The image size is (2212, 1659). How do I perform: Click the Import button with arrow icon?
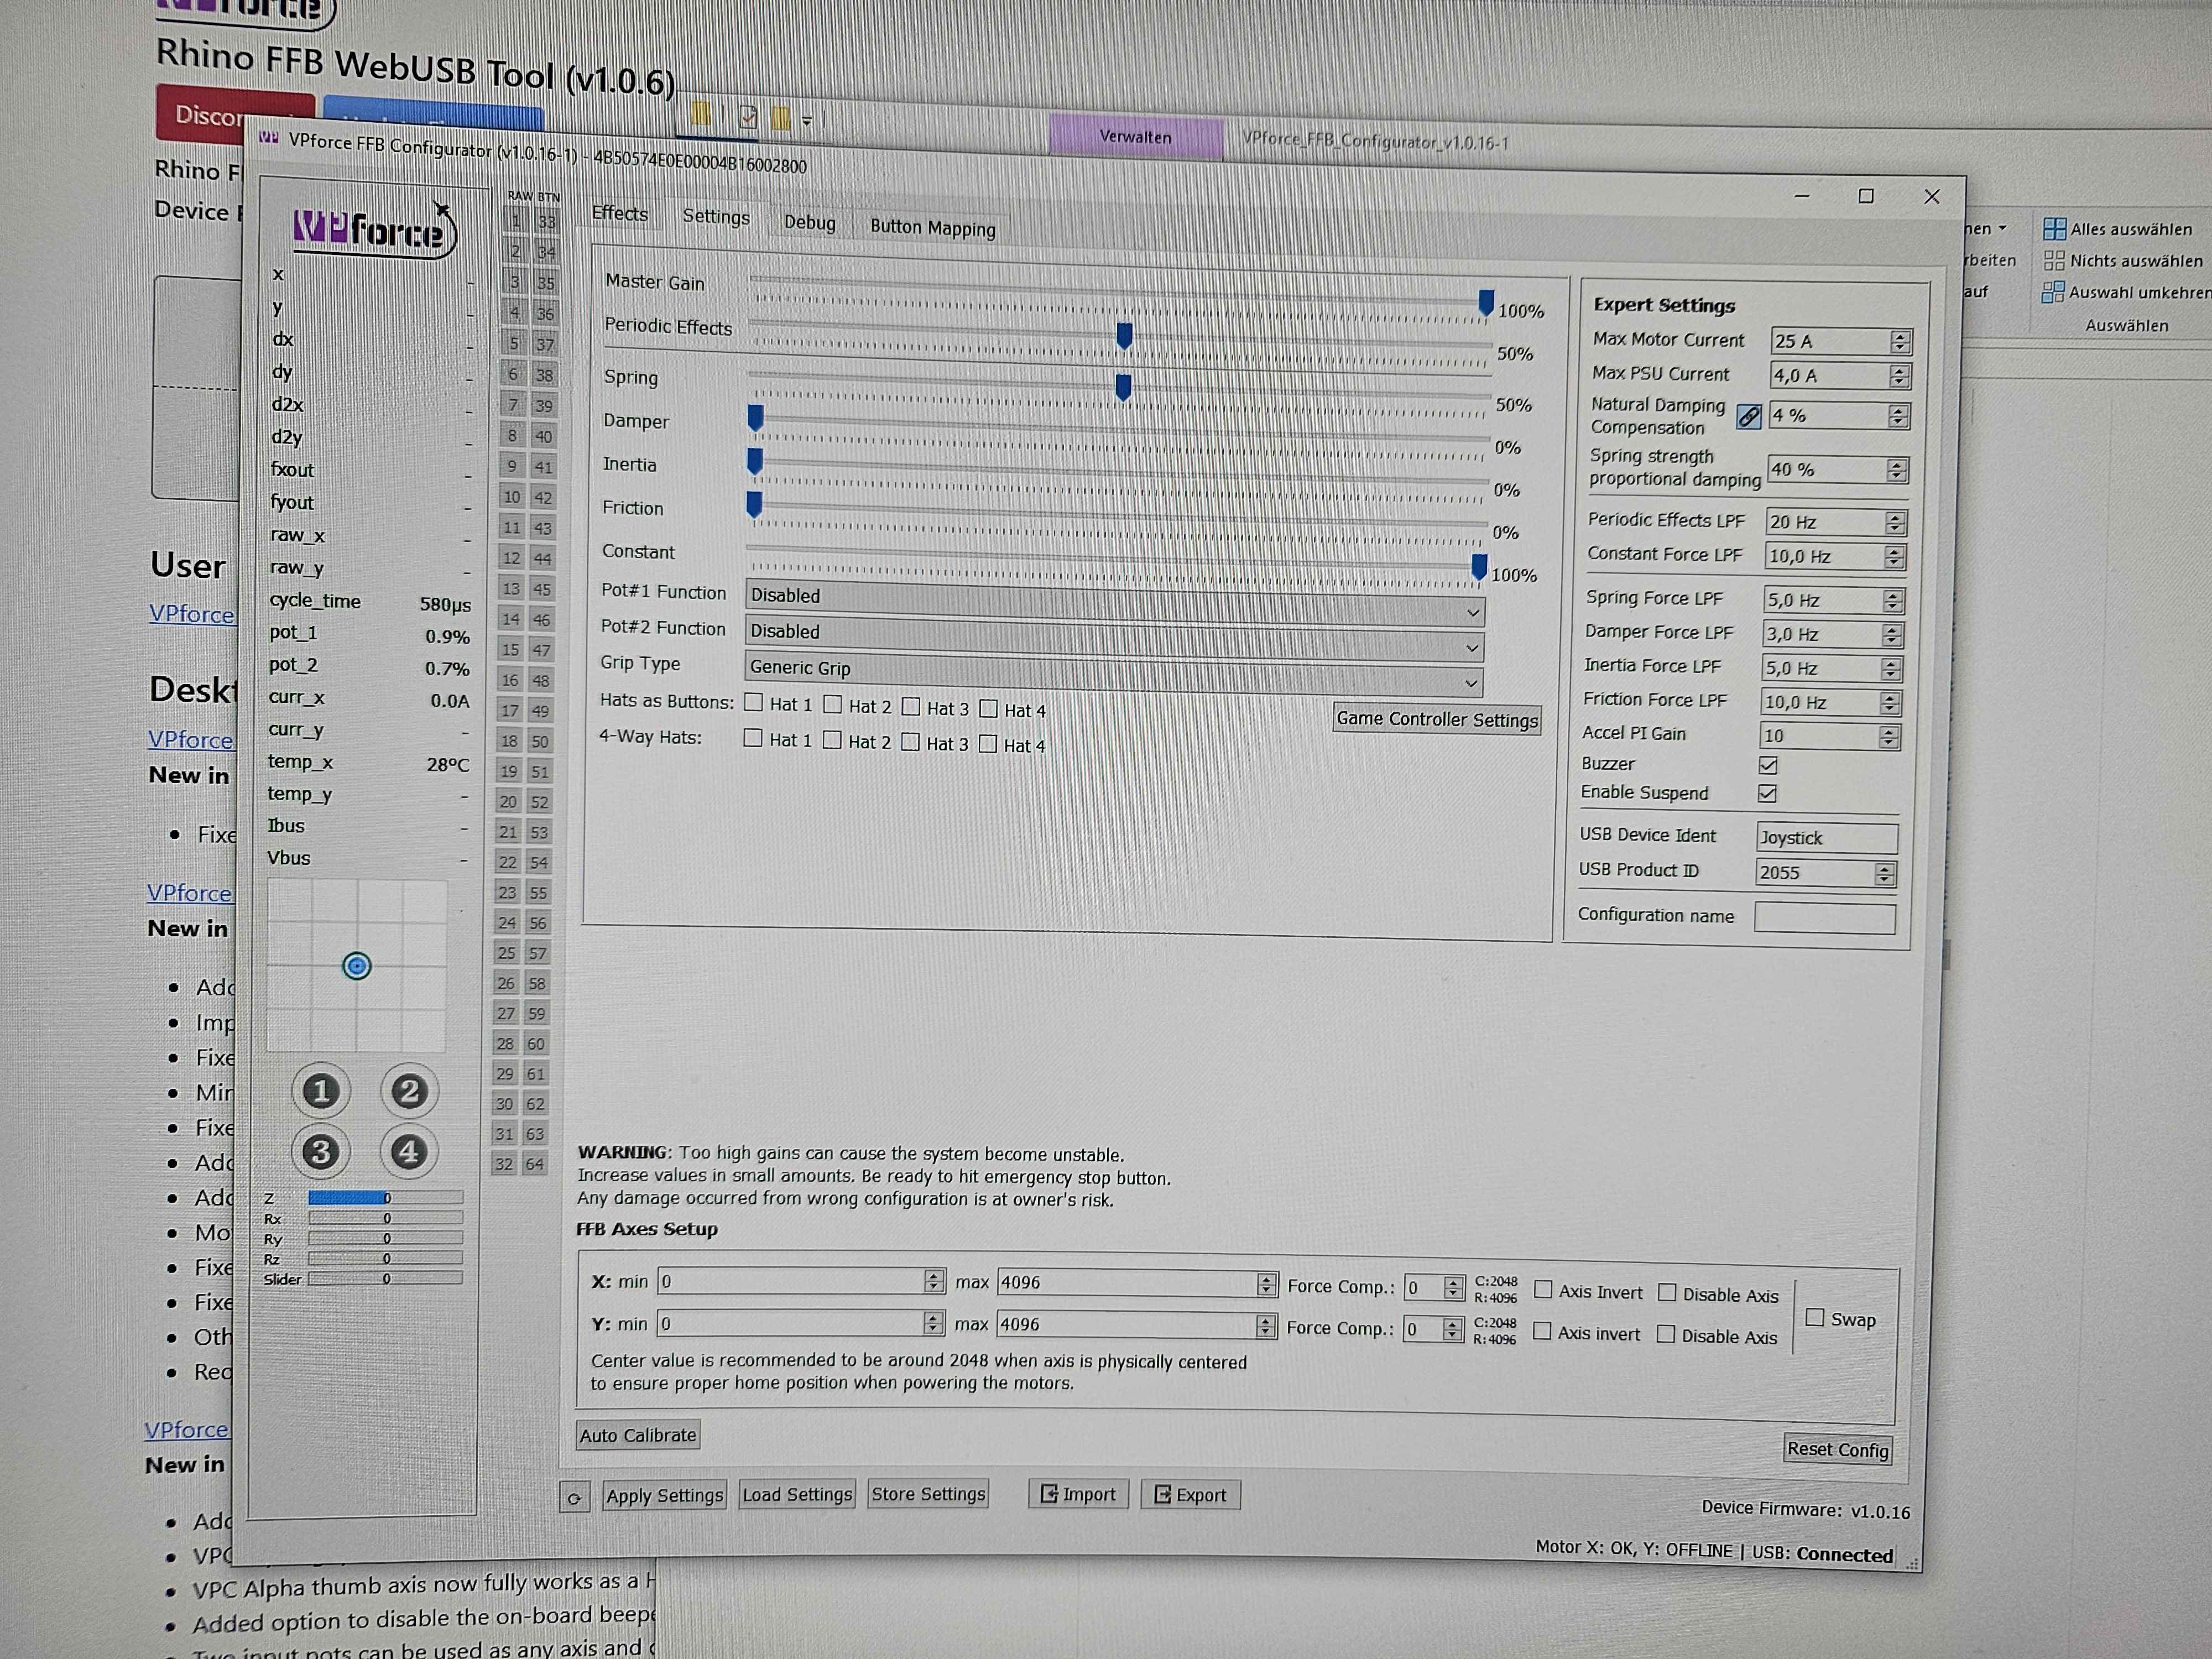(x=1078, y=1494)
